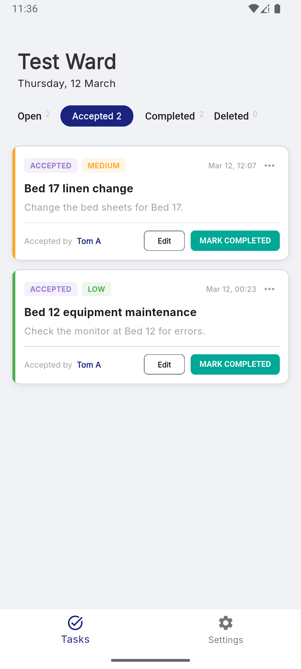
Task: Tap the battery icon in the status bar
Action: (x=277, y=9)
